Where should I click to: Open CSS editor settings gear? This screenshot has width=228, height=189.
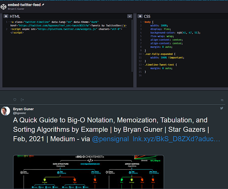pos(139,16)
